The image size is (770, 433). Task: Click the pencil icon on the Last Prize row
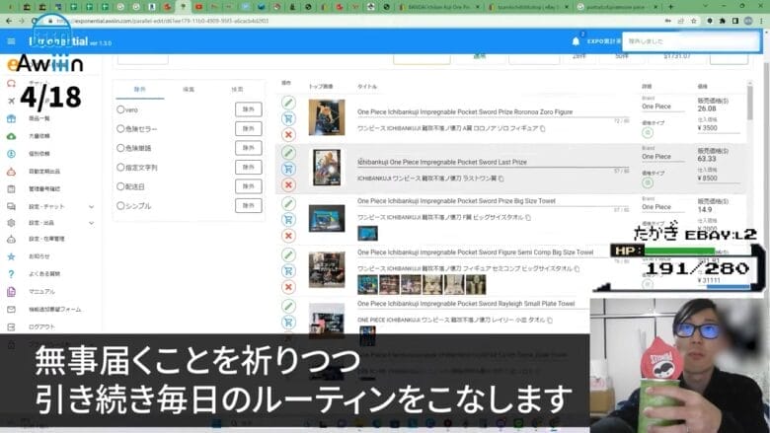(288, 153)
